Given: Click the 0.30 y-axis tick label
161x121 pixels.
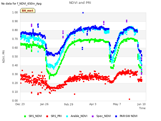Looking at the screenshot, I should point(15,74).
